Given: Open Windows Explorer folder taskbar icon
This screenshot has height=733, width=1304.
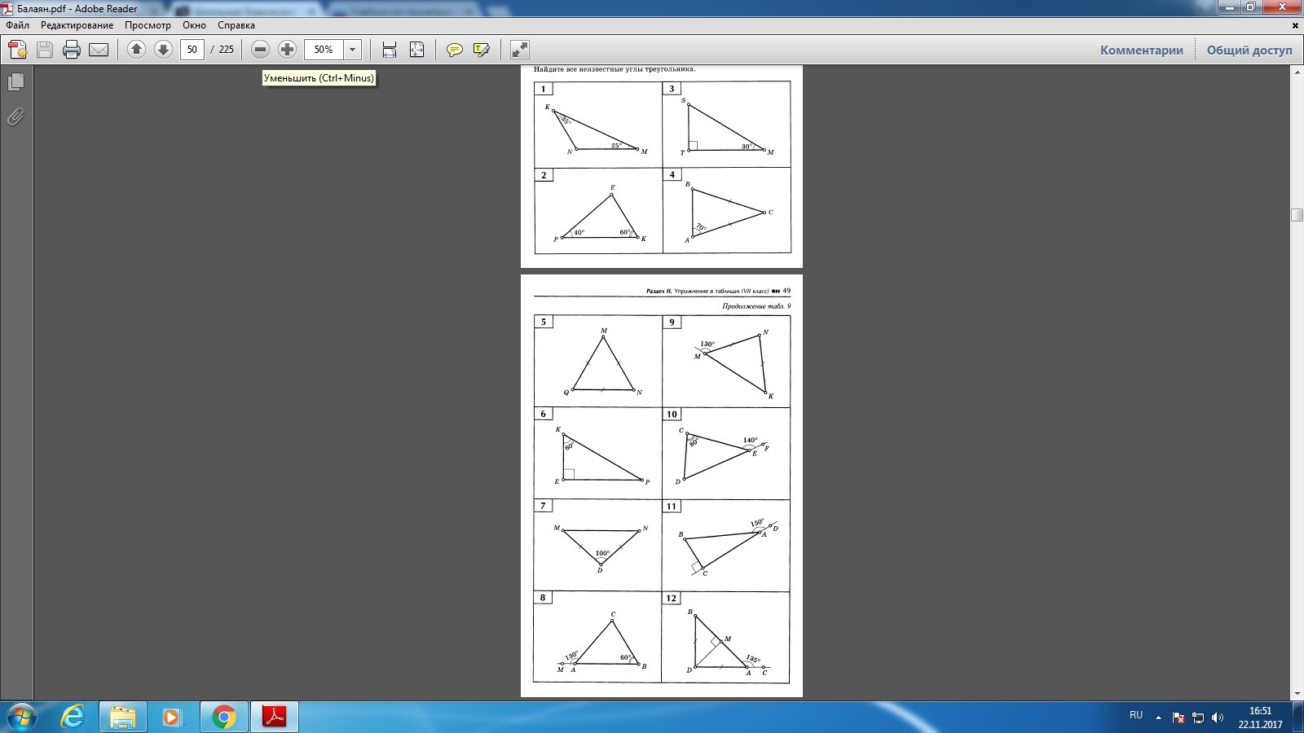Looking at the screenshot, I should (123, 717).
